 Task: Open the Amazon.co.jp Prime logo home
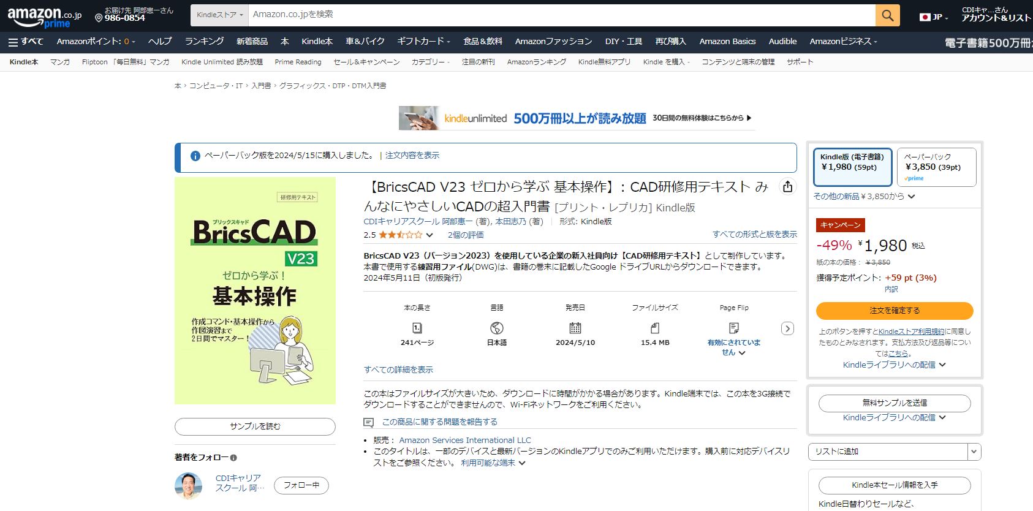[x=44, y=17]
